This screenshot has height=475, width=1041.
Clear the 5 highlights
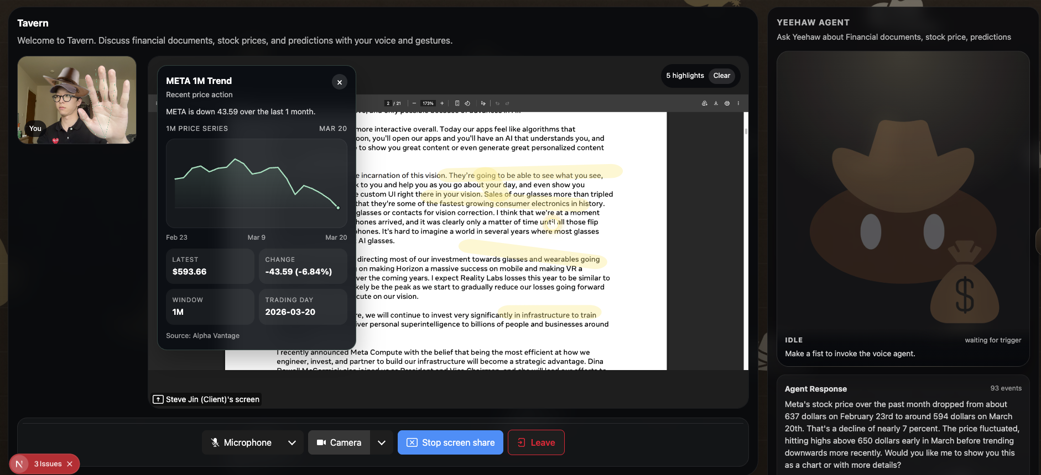click(x=721, y=76)
